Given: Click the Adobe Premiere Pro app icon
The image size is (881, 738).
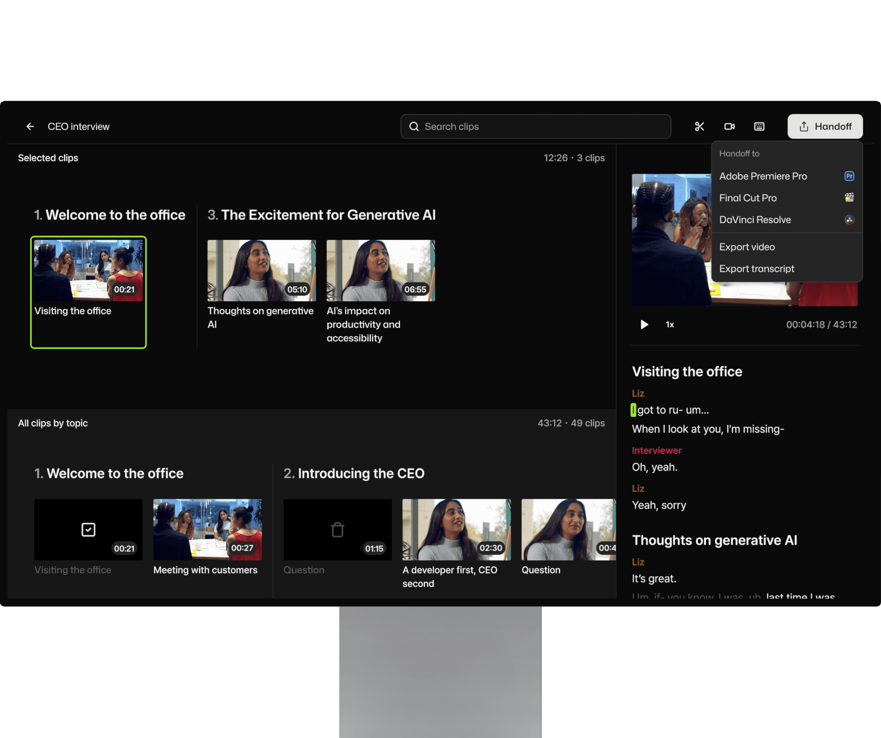Looking at the screenshot, I should pos(849,176).
